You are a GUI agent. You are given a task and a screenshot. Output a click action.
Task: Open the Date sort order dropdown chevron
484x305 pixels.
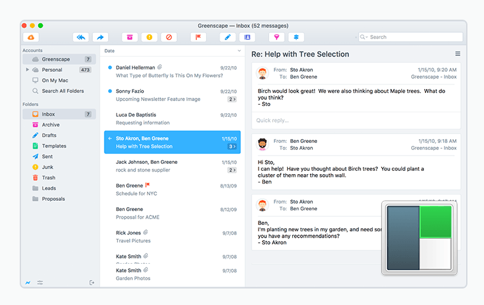pos(239,51)
